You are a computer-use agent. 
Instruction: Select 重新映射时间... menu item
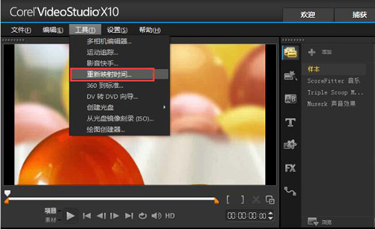(x=119, y=74)
